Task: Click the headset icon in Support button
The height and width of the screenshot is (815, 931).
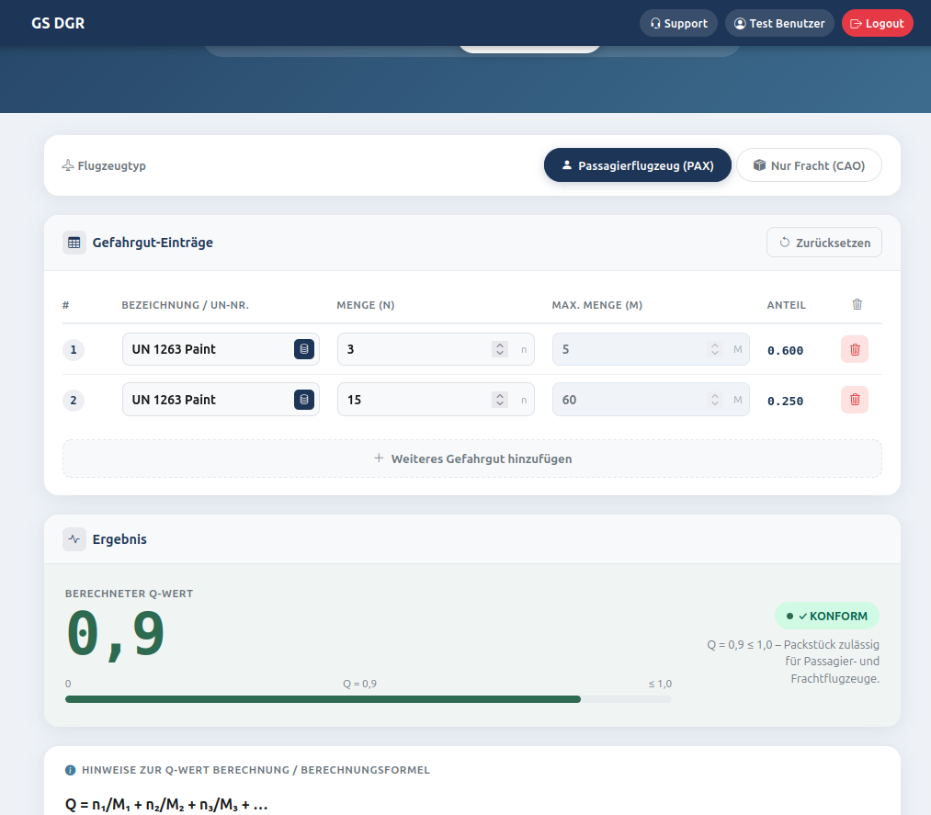Action: click(655, 23)
